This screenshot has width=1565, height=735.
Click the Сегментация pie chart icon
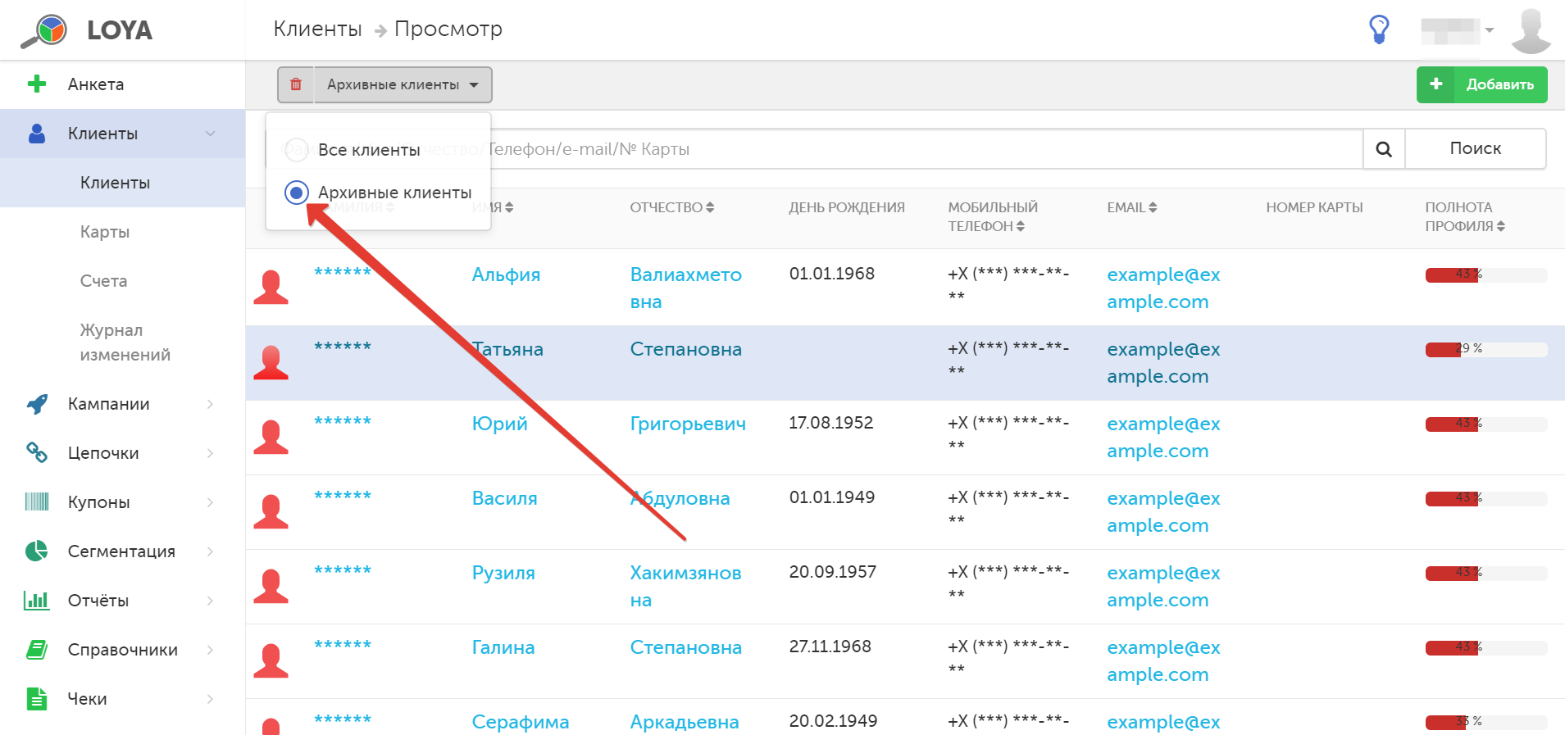click(37, 551)
